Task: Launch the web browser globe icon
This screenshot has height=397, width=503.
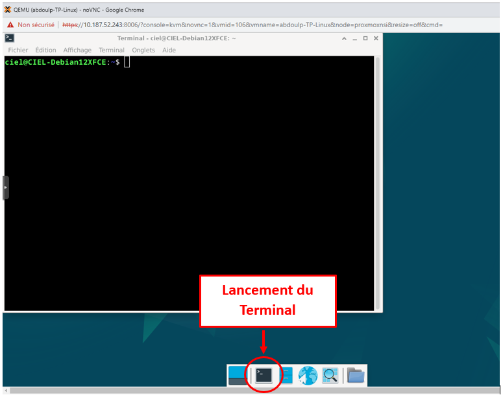Action: pos(308,375)
